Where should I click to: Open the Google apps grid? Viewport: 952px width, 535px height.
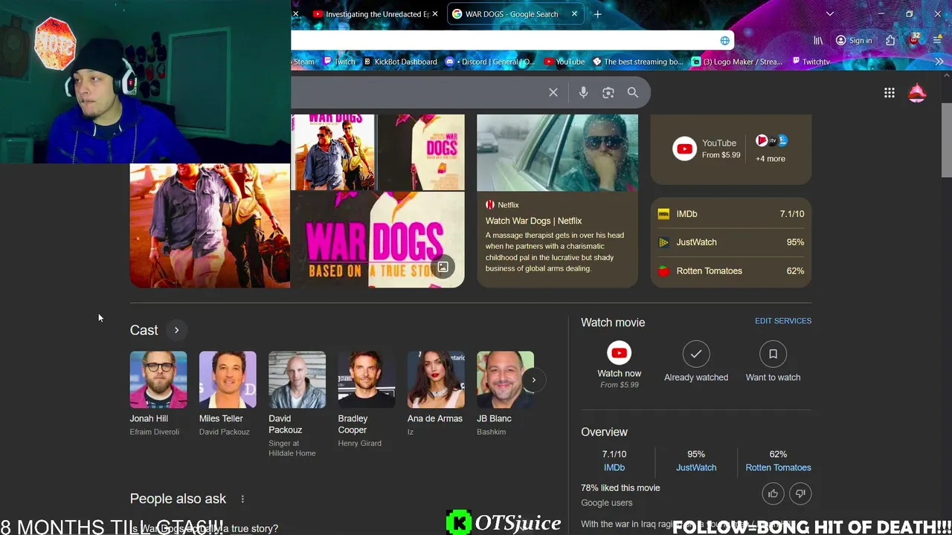coord(890,93)
